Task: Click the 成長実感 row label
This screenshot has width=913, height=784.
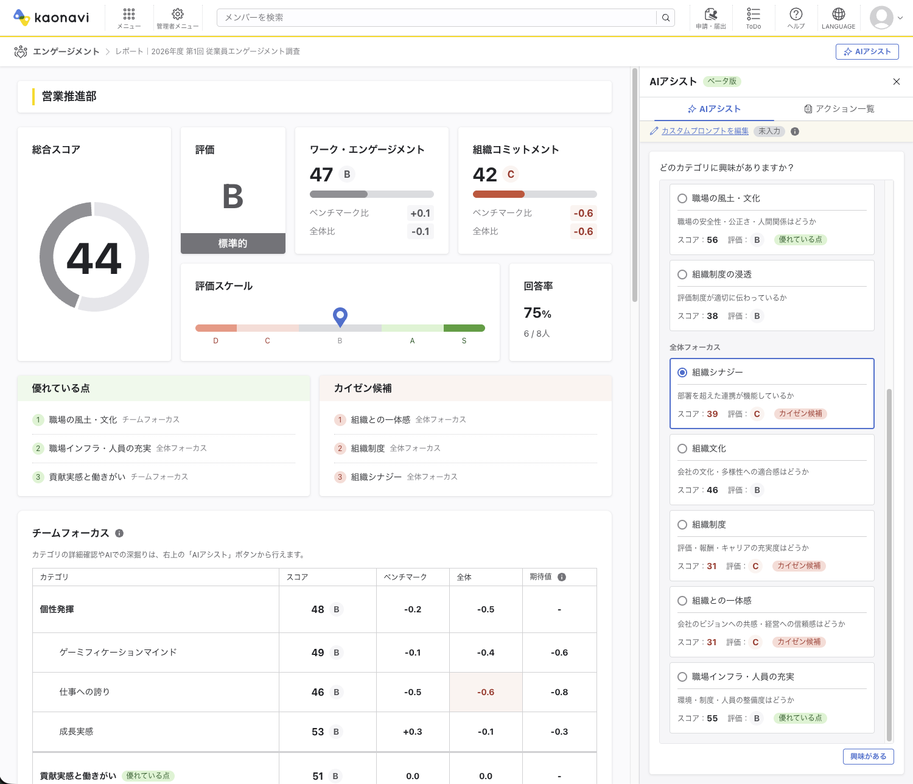Action: [x=76, y=732]
